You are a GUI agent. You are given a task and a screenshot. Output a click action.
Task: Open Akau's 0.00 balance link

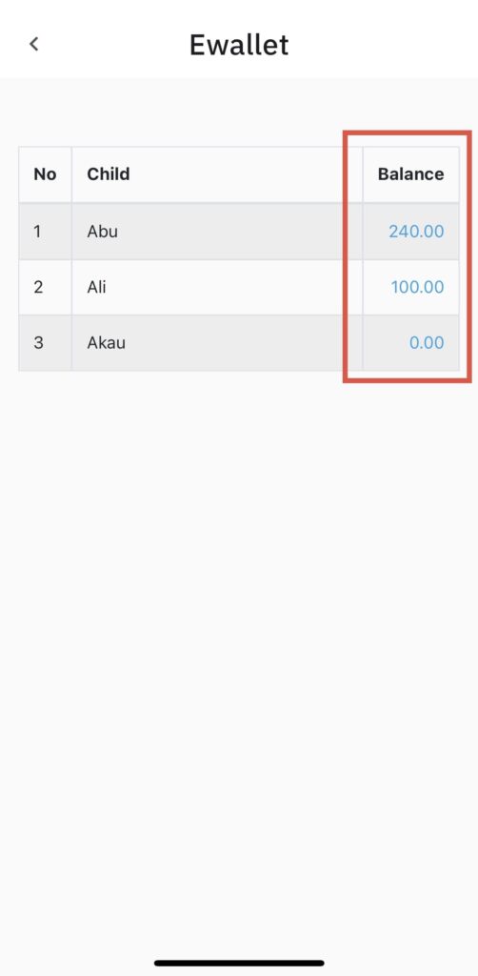click(427, 342)
